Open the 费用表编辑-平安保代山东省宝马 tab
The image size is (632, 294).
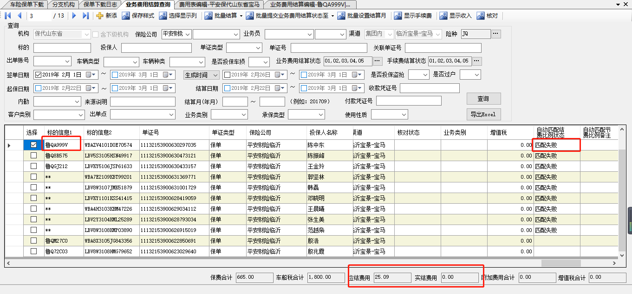coord(219,4)
